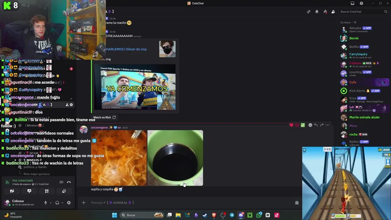This screenshot has height=220, width=391.
Task: Click the Voz conectada status
Action: pyautogui.click(x=22, y=181)
